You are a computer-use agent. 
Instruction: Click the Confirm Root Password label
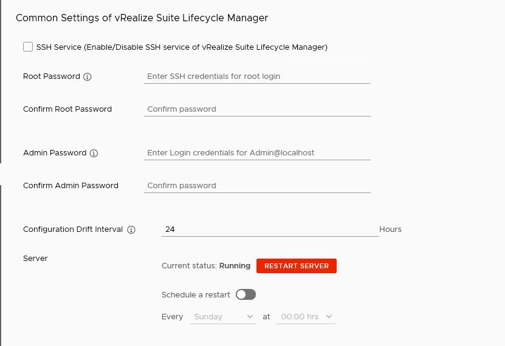tap(67, 109)
